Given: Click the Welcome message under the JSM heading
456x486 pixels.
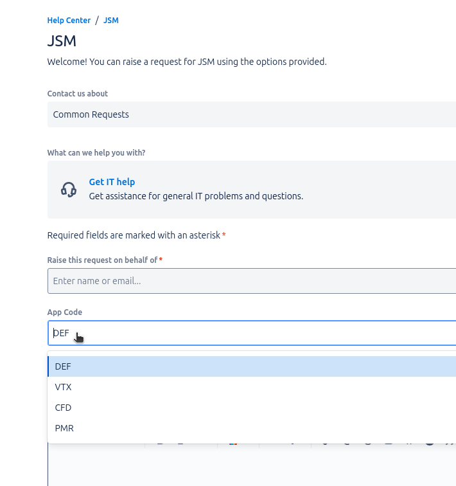Looking at the screenshot, I should (x=187, y=62).
